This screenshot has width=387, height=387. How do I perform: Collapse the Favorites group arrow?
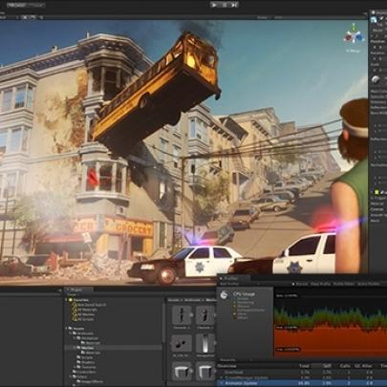67,300
